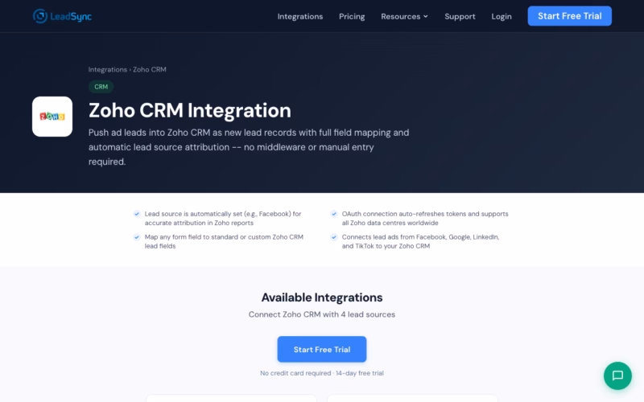Open Integrations in the top navigation

(299, 16)
